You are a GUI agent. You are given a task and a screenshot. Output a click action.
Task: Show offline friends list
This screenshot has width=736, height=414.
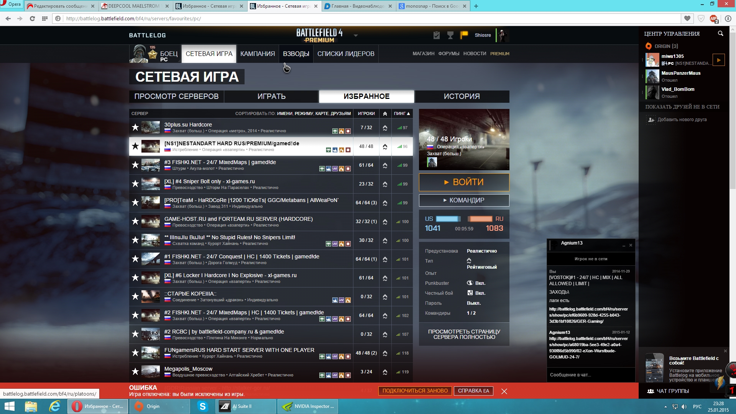pyautogui.click(x=682, y=107)
